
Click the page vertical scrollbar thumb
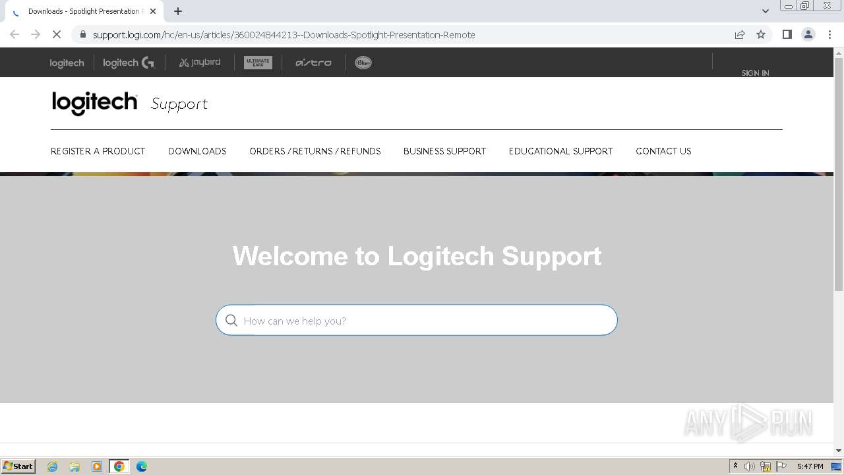pos(839,174)
